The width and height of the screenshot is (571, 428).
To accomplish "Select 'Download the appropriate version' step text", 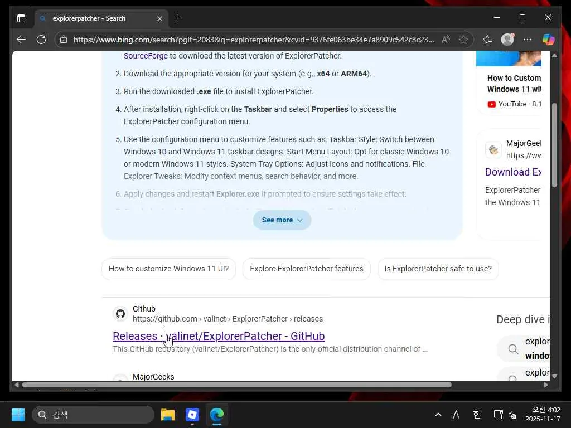I will [248, 74].
